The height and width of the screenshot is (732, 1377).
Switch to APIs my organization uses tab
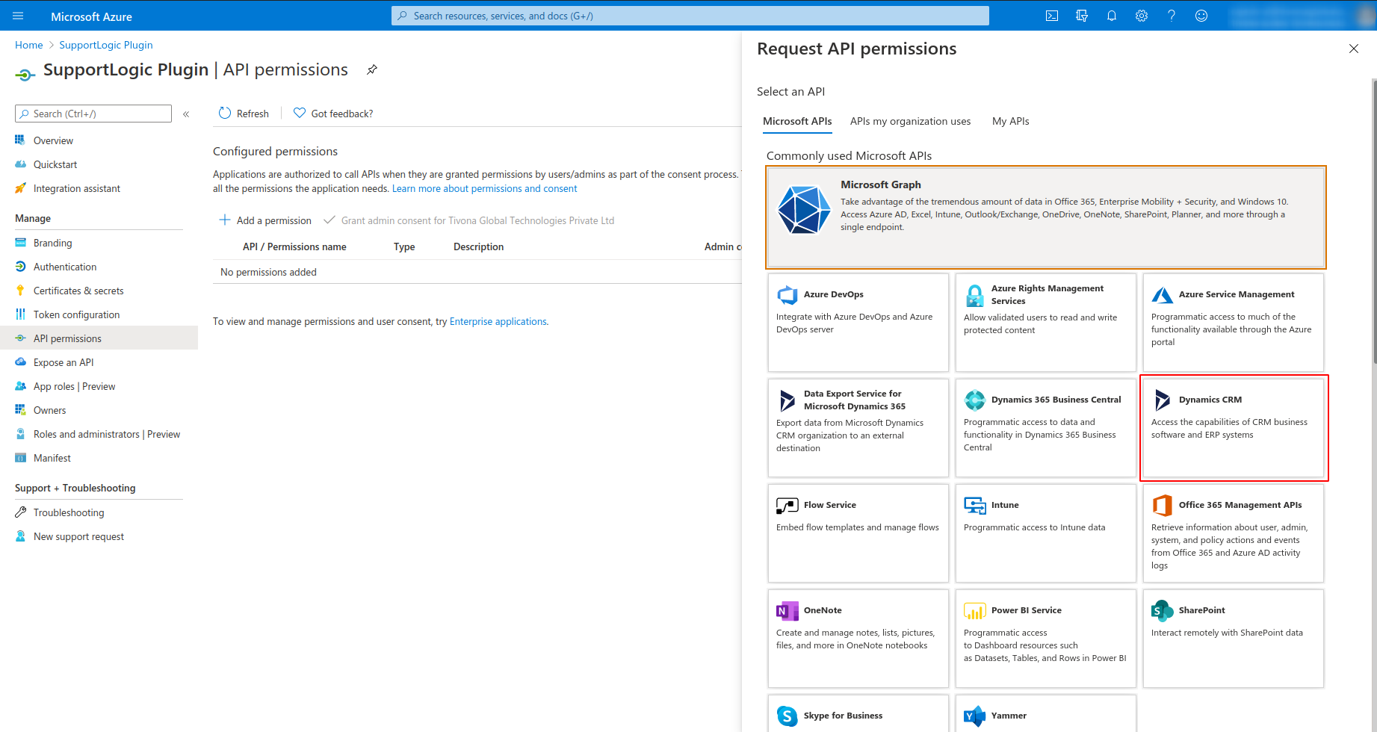coord(911,121)
